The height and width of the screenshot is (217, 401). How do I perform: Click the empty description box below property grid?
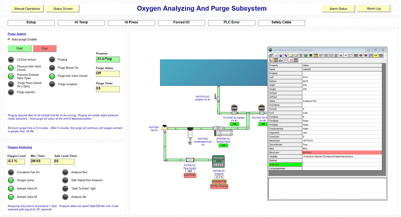click(327, 188)
